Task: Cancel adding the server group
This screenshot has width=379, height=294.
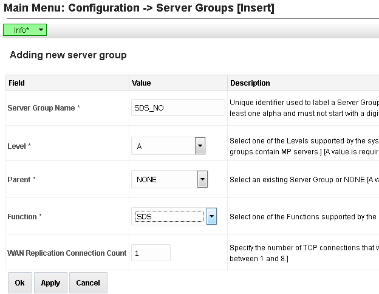Action: [88, 283]
